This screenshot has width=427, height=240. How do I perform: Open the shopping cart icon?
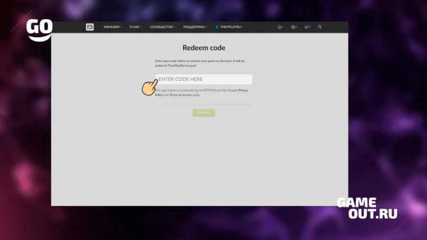point(307,27)
